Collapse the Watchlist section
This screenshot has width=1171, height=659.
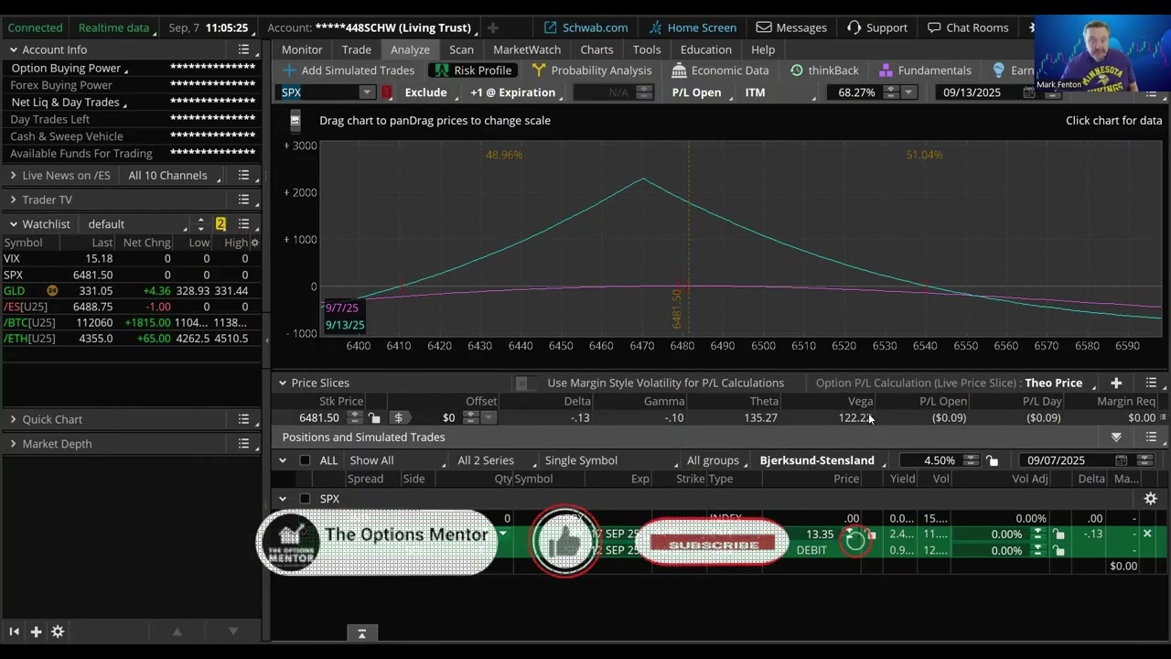[14, 223]
